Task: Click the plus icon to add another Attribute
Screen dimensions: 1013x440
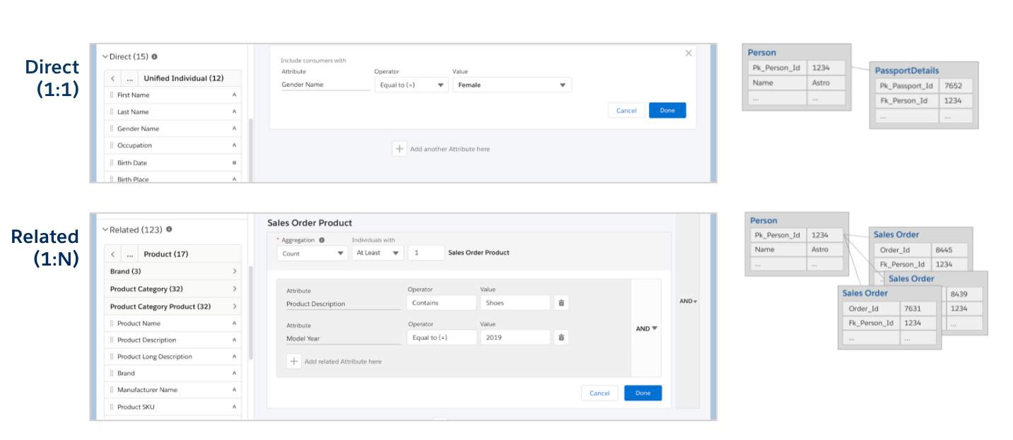Action: click(399, 149)
